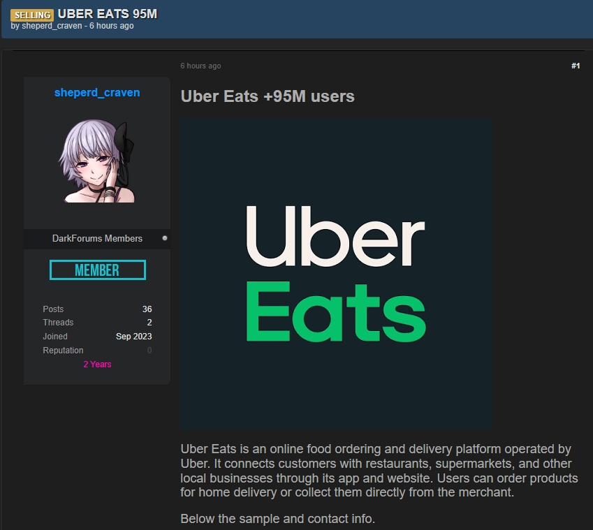This screenshot has width=593, height=530.
Task: Click the Threads count 2
Action: (x=149, y=323)
